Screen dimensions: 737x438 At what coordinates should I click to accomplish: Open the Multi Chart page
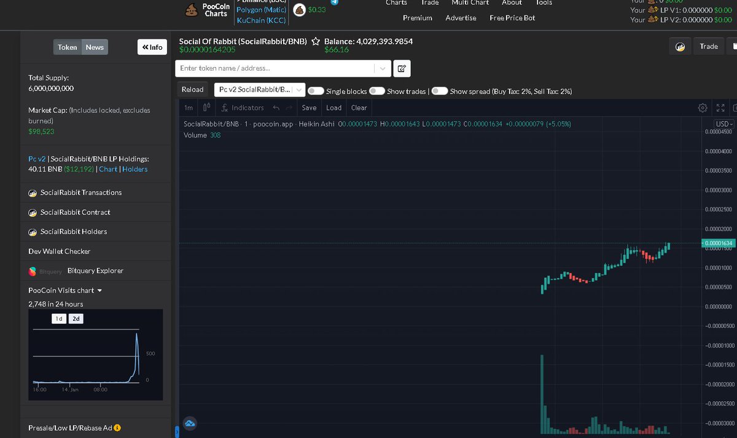click(x=470, y=3)
